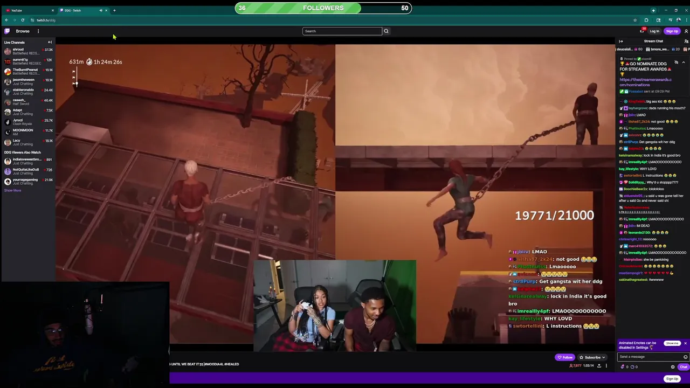The width and height of the screenshot is (690, 388).
Task: Open the Subscribe dropdown
Action: [x=592, y=357]
